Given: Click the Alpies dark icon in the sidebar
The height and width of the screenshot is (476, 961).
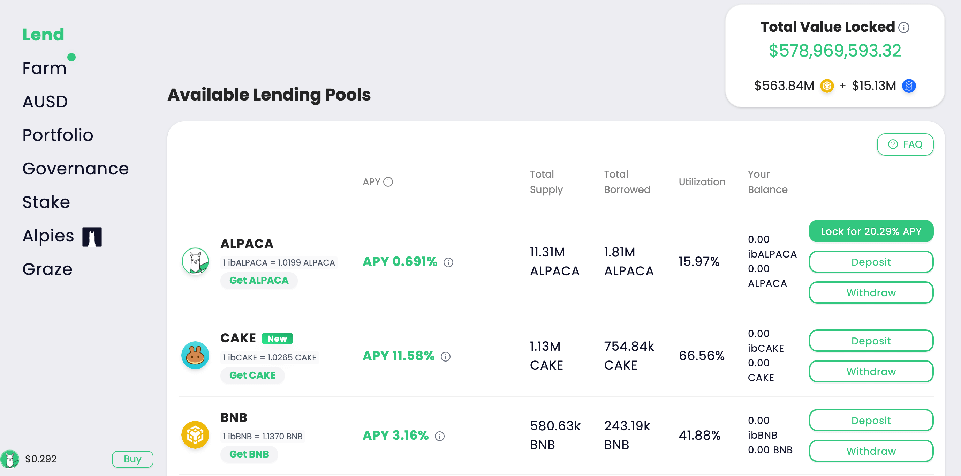Looking at the screenshot, I should (92, 237).
